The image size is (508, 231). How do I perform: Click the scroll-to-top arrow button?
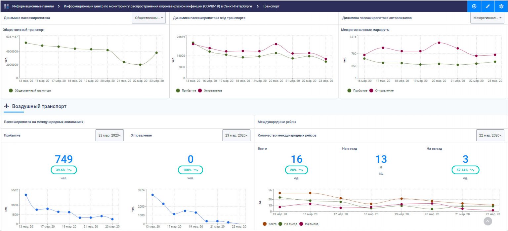coord(488,221)
